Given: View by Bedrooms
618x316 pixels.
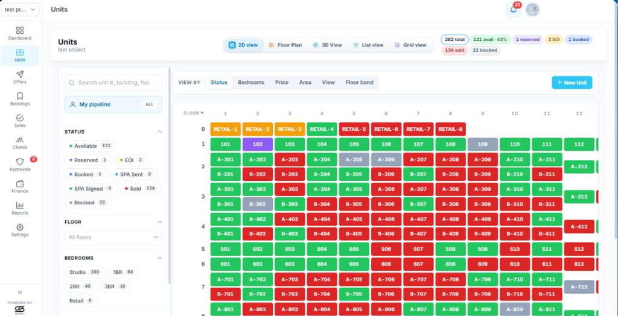Looking at the screenshot, I should tap(251, 83).
